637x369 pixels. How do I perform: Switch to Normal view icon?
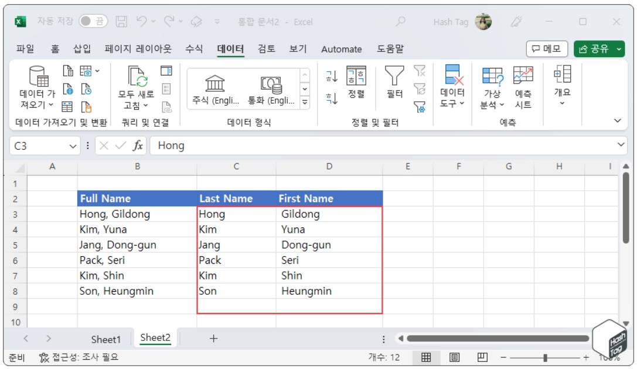(426, 357)
